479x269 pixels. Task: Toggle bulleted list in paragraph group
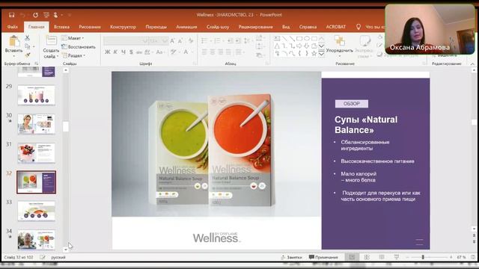pyautogui.click(x=204, y=40)
